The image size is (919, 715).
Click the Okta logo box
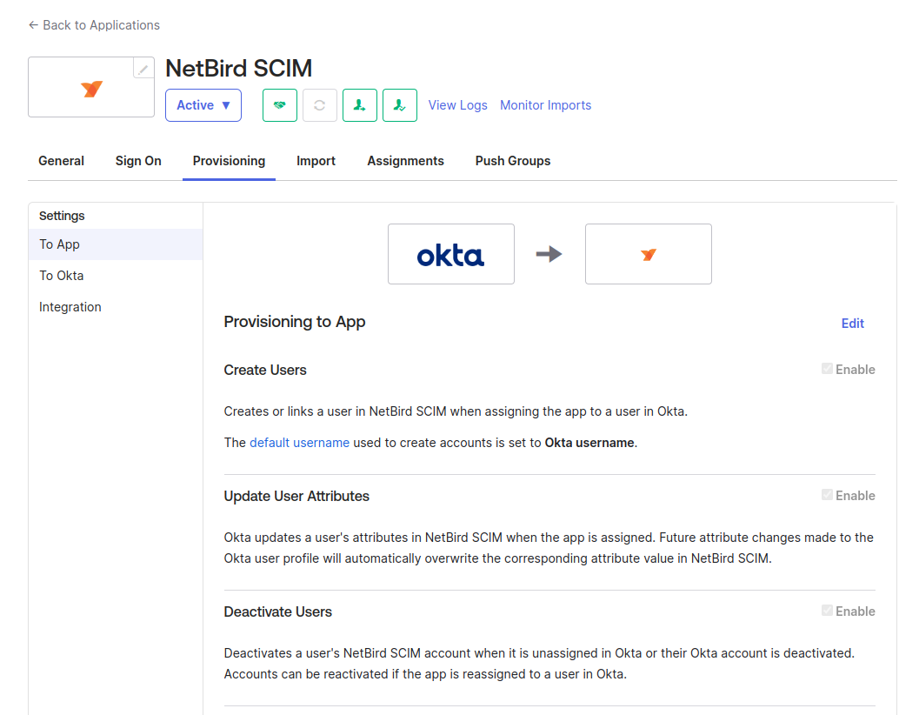tap(450, 254)
